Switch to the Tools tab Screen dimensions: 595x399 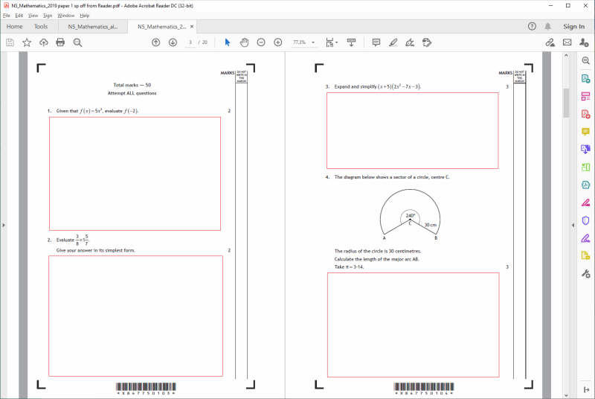tap(41, 27)
